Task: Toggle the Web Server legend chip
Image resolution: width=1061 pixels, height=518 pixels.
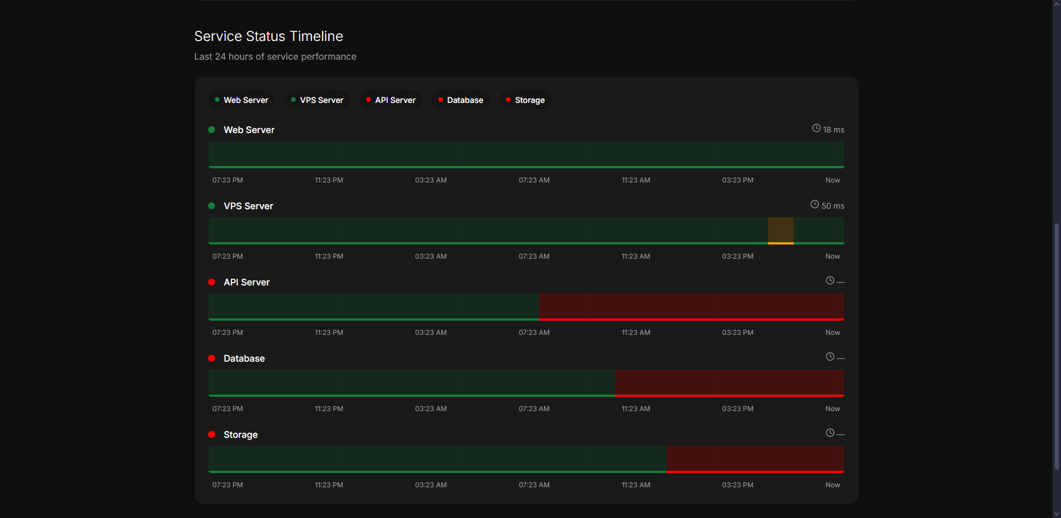Action: tap(241, 100)
